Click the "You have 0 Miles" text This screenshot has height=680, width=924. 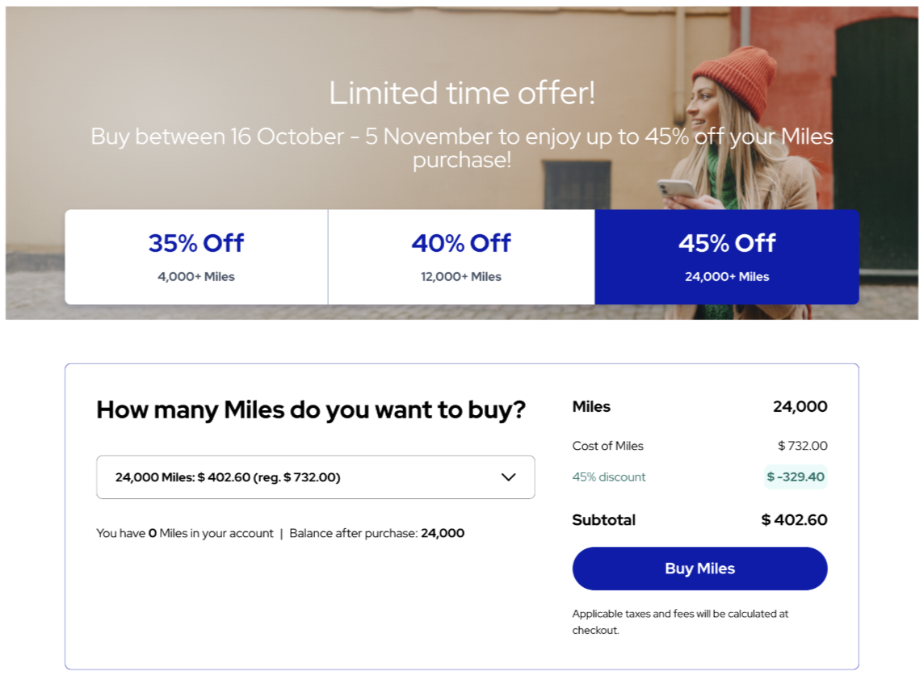pyautogui.click(x=185, y=533)
